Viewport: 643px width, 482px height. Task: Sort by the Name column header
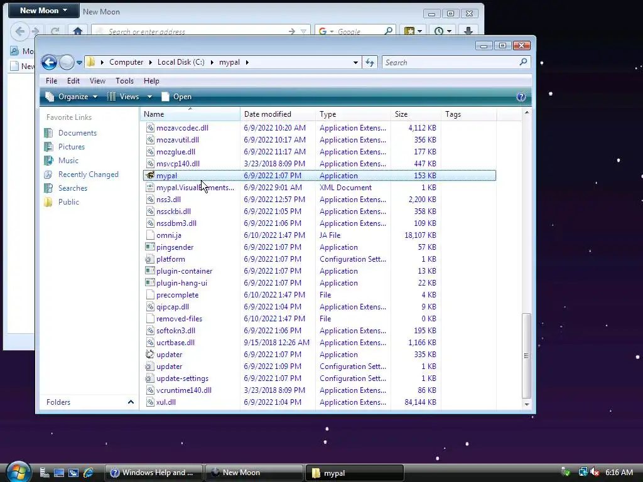[x=190, y=114]
